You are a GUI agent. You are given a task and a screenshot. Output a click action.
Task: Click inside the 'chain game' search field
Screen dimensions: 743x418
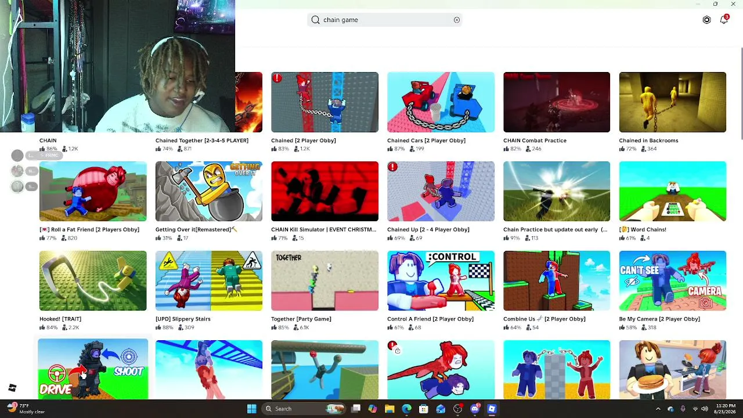point(385,20)
